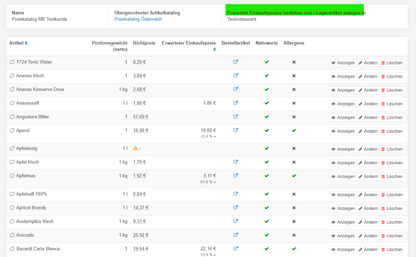416x257 pixels.
Task: Click the Testrestaurant text in the header
Action: pos(242,19)
